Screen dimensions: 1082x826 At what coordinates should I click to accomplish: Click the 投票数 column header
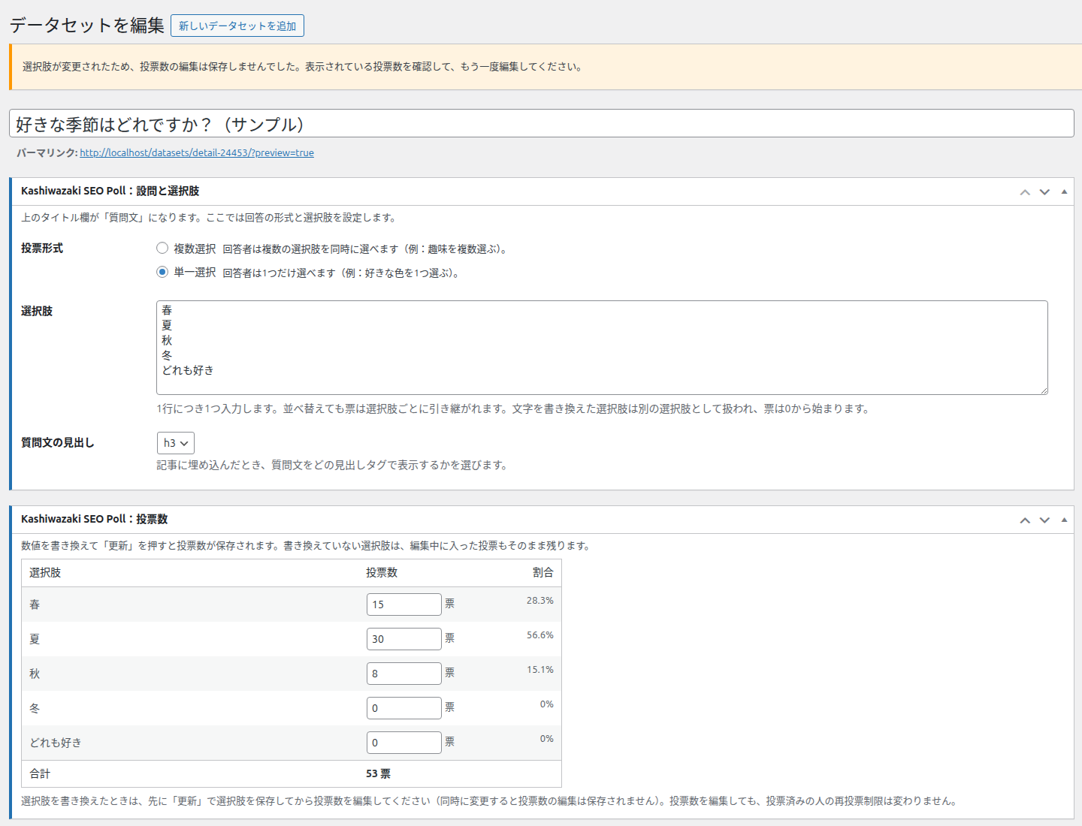(x=382, y=572)
